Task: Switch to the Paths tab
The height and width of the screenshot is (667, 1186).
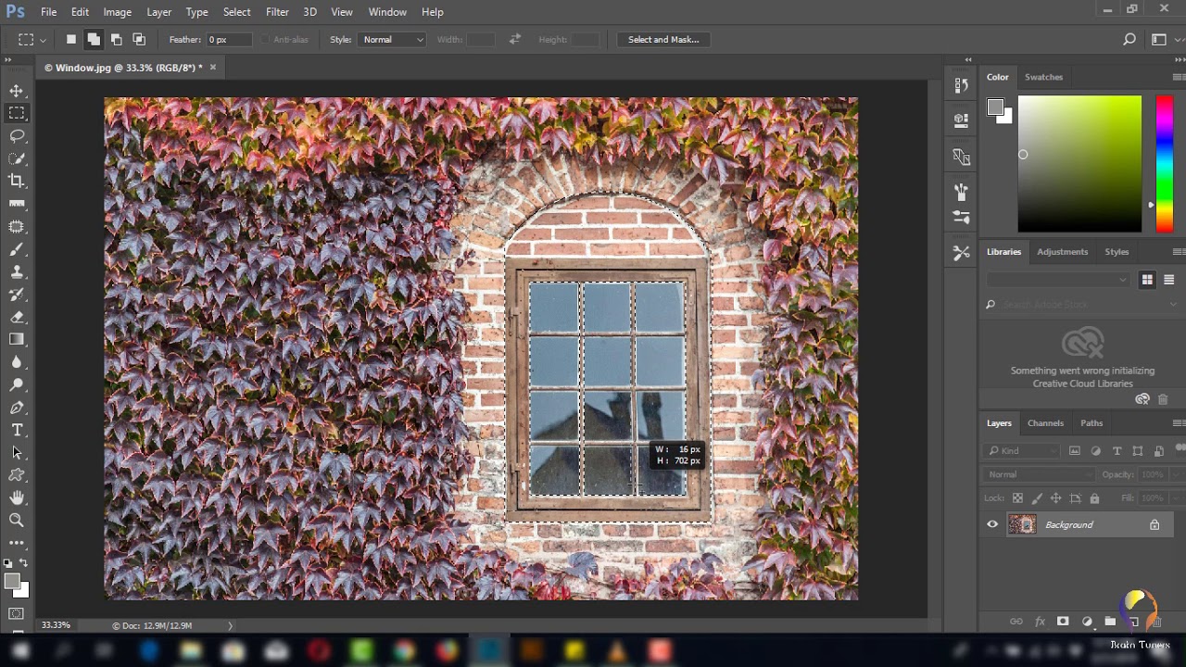Action: point(1091,423)
